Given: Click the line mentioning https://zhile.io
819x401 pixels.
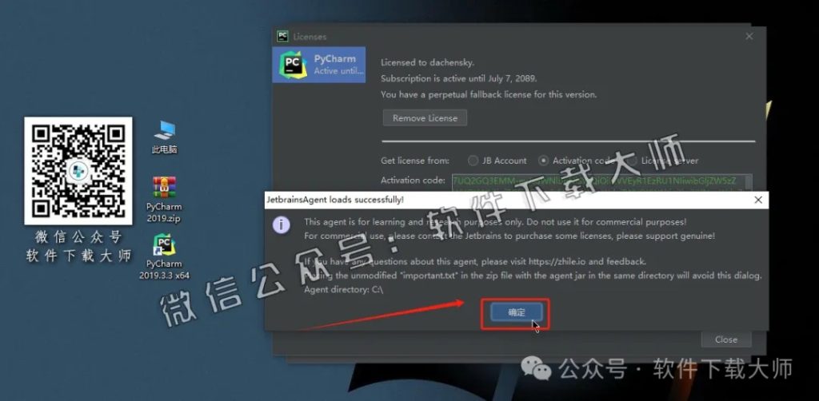Looking at the screenshot, I should click(475, 262).
